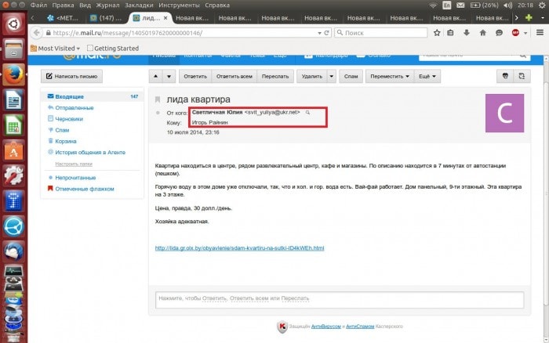Click the previous message up arrow

(x=155, y=77)
